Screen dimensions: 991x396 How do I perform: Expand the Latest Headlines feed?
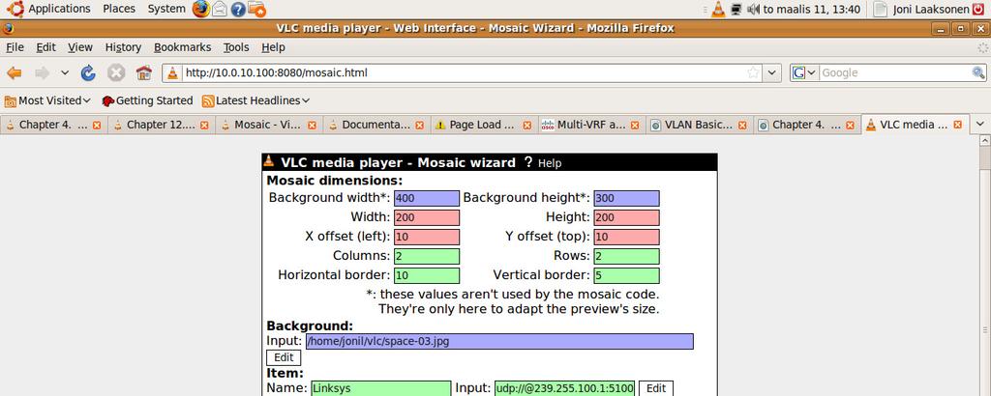tap(255, 100)
